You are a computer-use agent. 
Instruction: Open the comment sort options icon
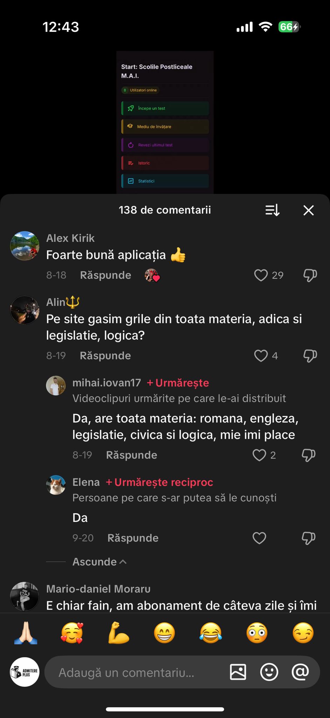click(x=272, y=210)
